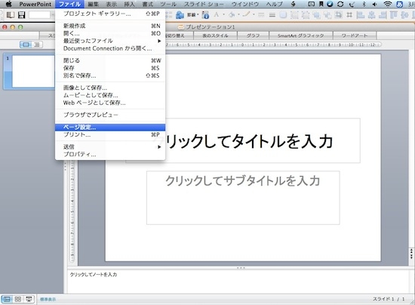Click the line weight icon with horizontal bars
Screen dimensions: 415x305
[x=272, y=15]
